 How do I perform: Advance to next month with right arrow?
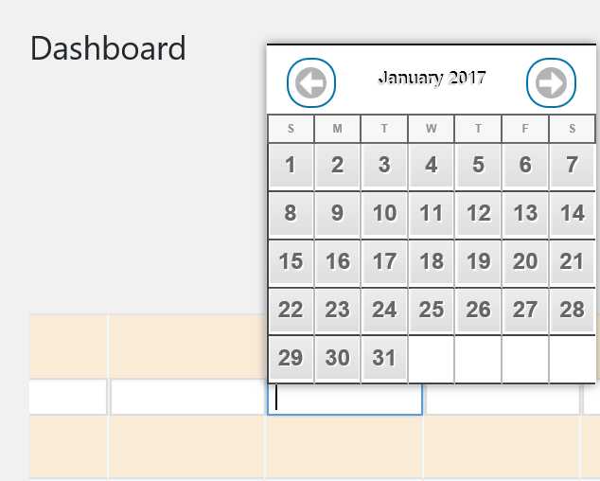click(x=551, y=83)
